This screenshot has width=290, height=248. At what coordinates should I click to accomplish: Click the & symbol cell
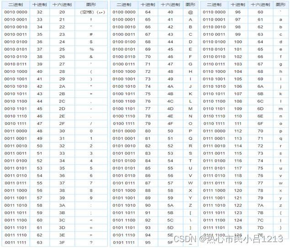[91, 57]
